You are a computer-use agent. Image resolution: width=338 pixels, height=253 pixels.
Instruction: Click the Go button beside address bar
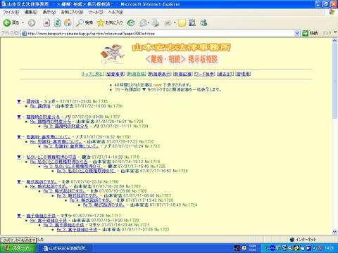pyautogui.click(x=310, y=33)
